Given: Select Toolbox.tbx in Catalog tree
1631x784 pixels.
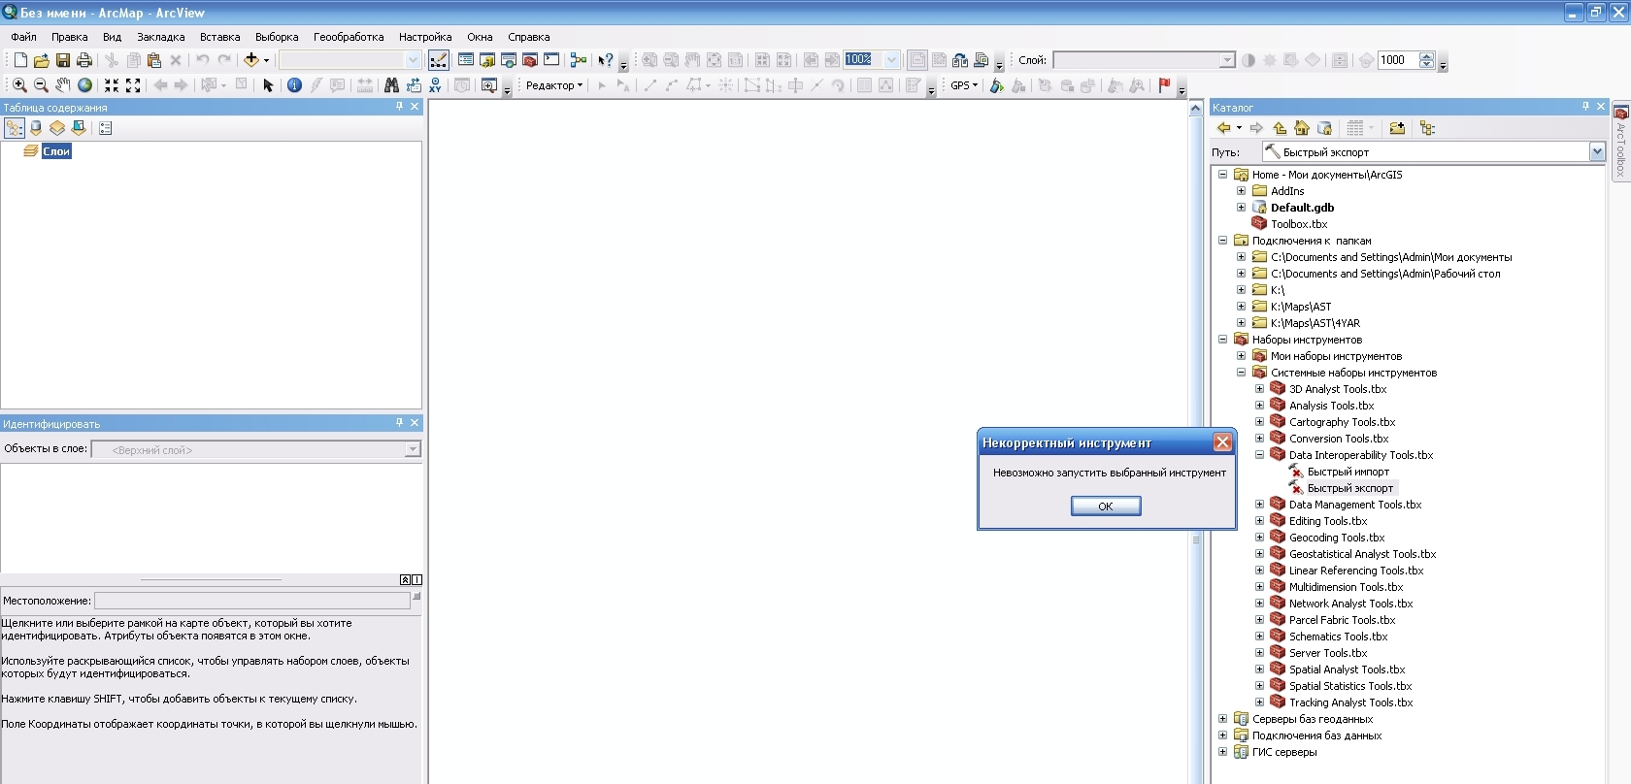Looking at the screenshot, I should click(1299, 224).
